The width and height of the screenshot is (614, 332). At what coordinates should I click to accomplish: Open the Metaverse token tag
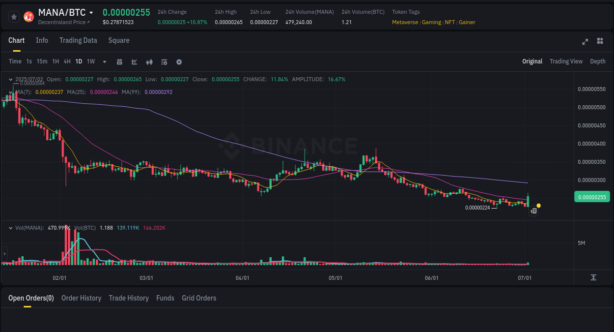(405, 22)
